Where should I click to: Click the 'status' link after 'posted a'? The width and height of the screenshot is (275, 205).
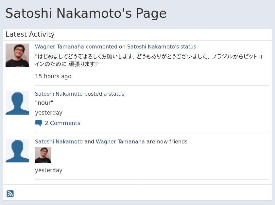[116, 94]
